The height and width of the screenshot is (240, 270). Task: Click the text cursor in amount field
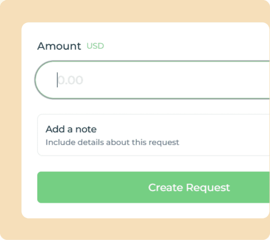pos(57,80)
